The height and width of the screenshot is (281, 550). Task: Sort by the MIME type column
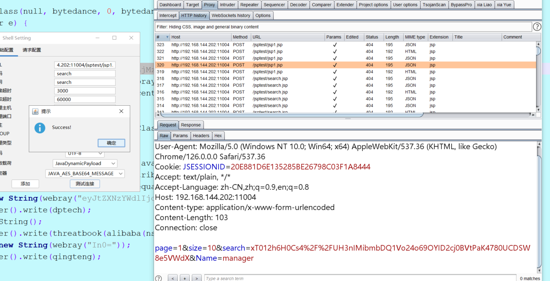[416, 37]
